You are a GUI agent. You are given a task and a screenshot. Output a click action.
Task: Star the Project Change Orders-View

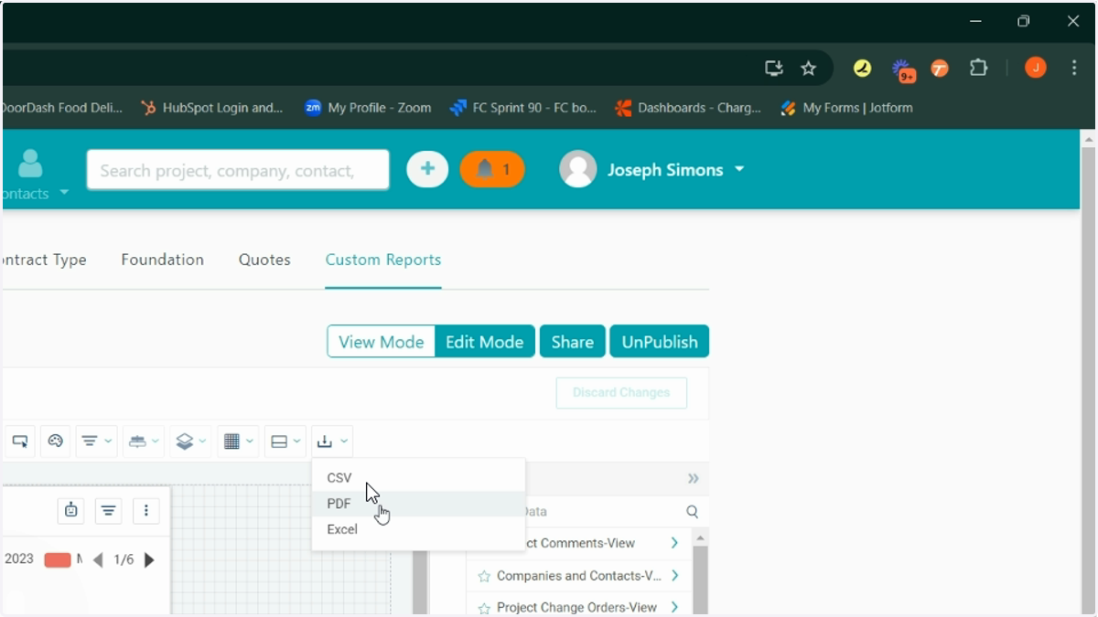pyautogui.click(x=484, y=608)
